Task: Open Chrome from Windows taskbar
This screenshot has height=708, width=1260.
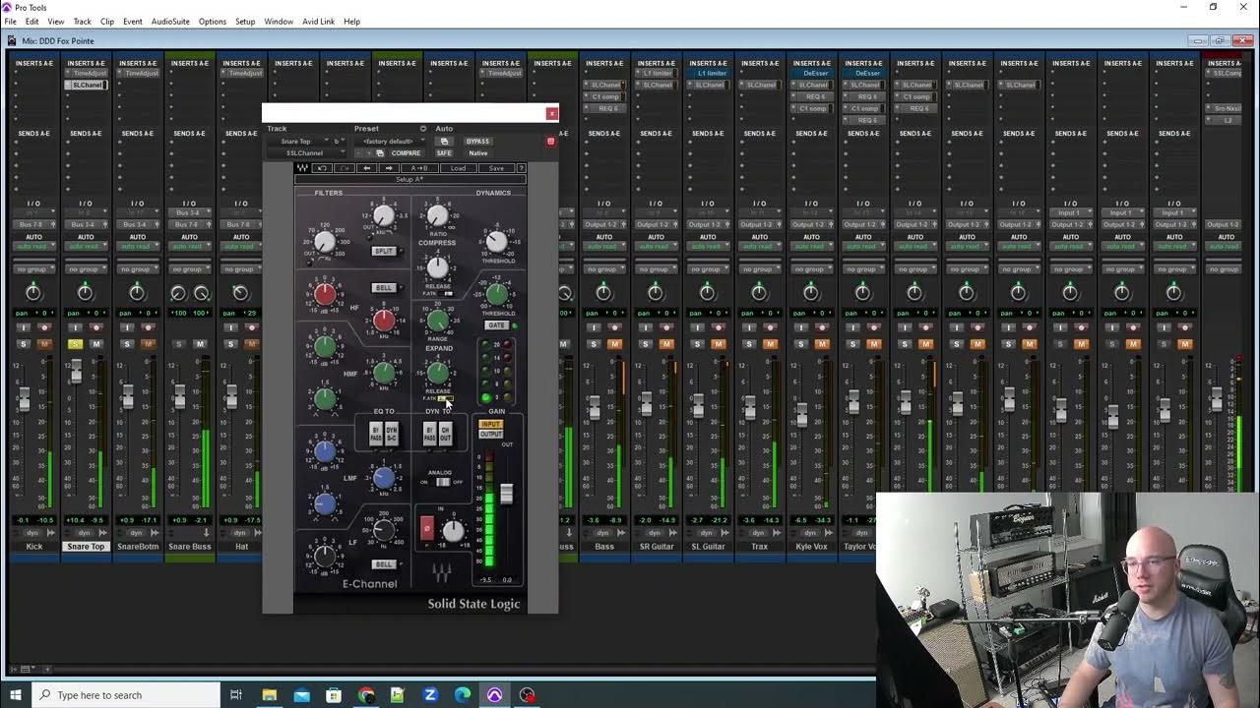Action: click(x=366, y=695)
